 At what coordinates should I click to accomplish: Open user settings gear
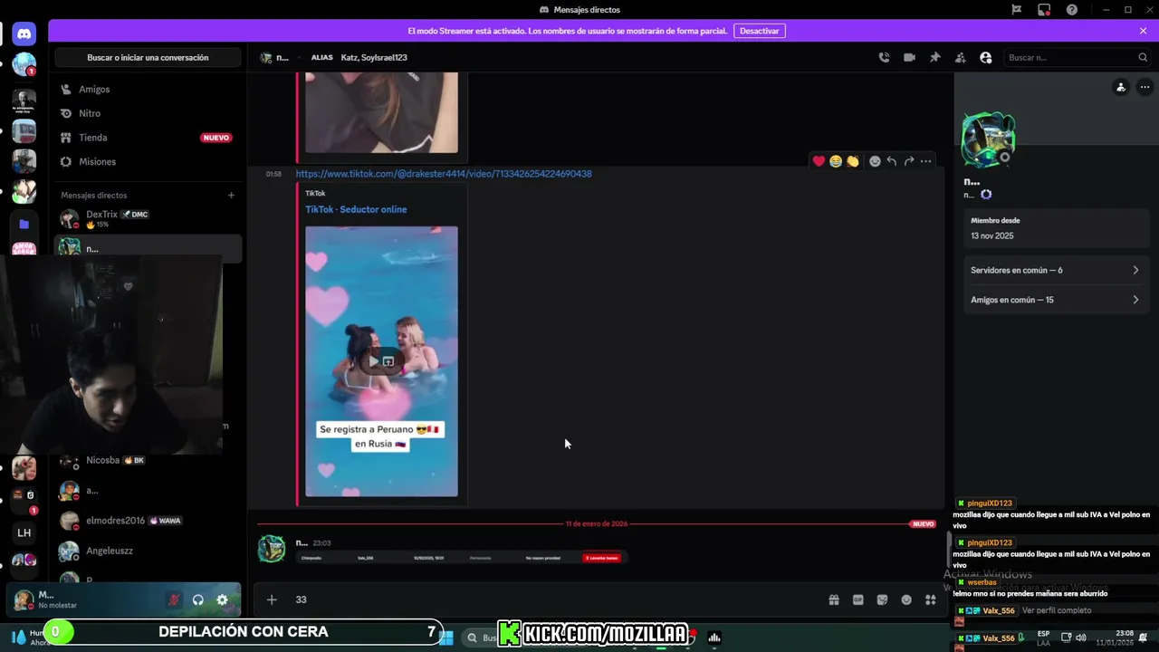coord(222,599)
